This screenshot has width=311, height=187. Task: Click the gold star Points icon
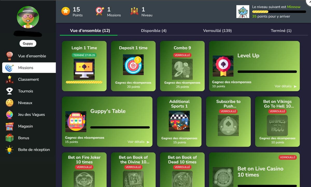point(66,11)
